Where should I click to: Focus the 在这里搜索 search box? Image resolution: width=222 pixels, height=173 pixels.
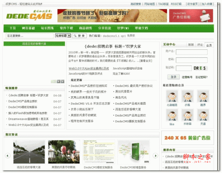click(x=30, y=36)
